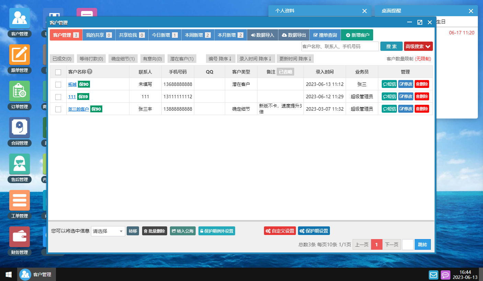The image size is (483, 281).
Task: Click the 新增客户 button
Action: point(357,35)
